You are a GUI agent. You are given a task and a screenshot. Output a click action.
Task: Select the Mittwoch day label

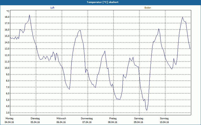click(x=61, y=118)
